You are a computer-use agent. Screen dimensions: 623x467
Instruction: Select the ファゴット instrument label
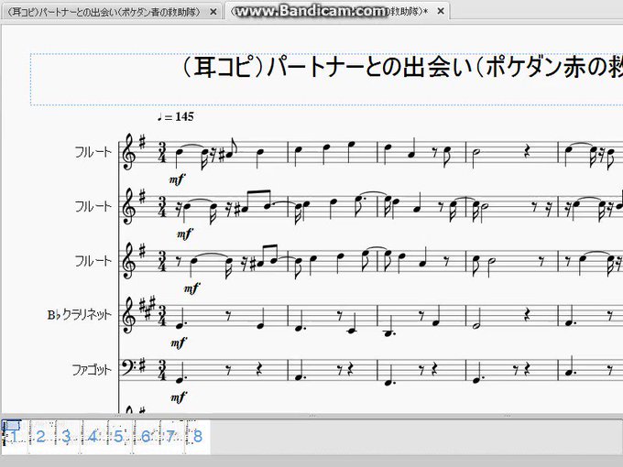[x=92, y=370]
